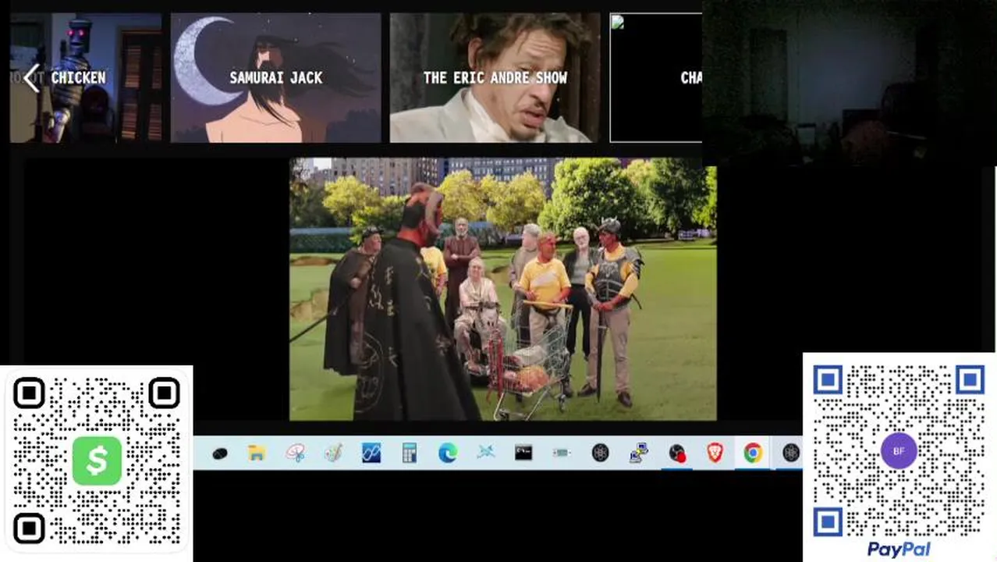Open the airplane icon app in the taskbar
Screen dimensions: 997x562
point(485,453)
